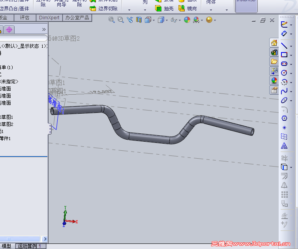Expand the Circle tool dropdown arrow

pos(291,73)
